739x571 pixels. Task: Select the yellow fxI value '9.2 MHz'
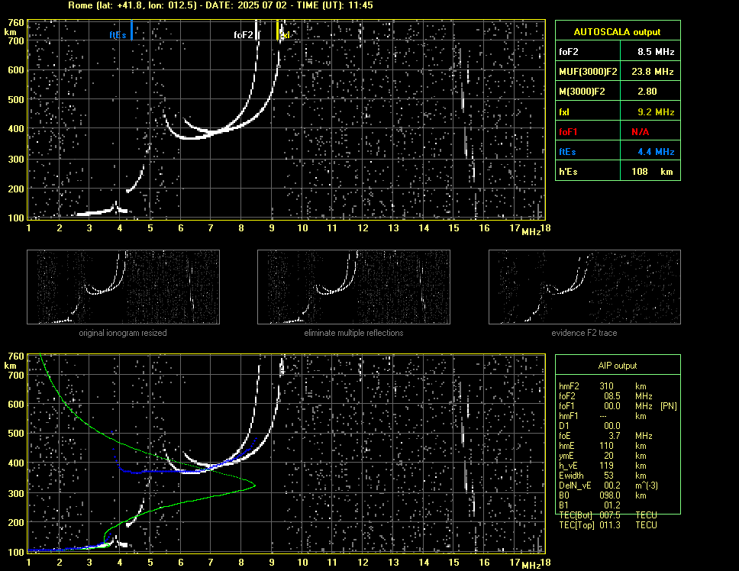click(x=656, y=112)
